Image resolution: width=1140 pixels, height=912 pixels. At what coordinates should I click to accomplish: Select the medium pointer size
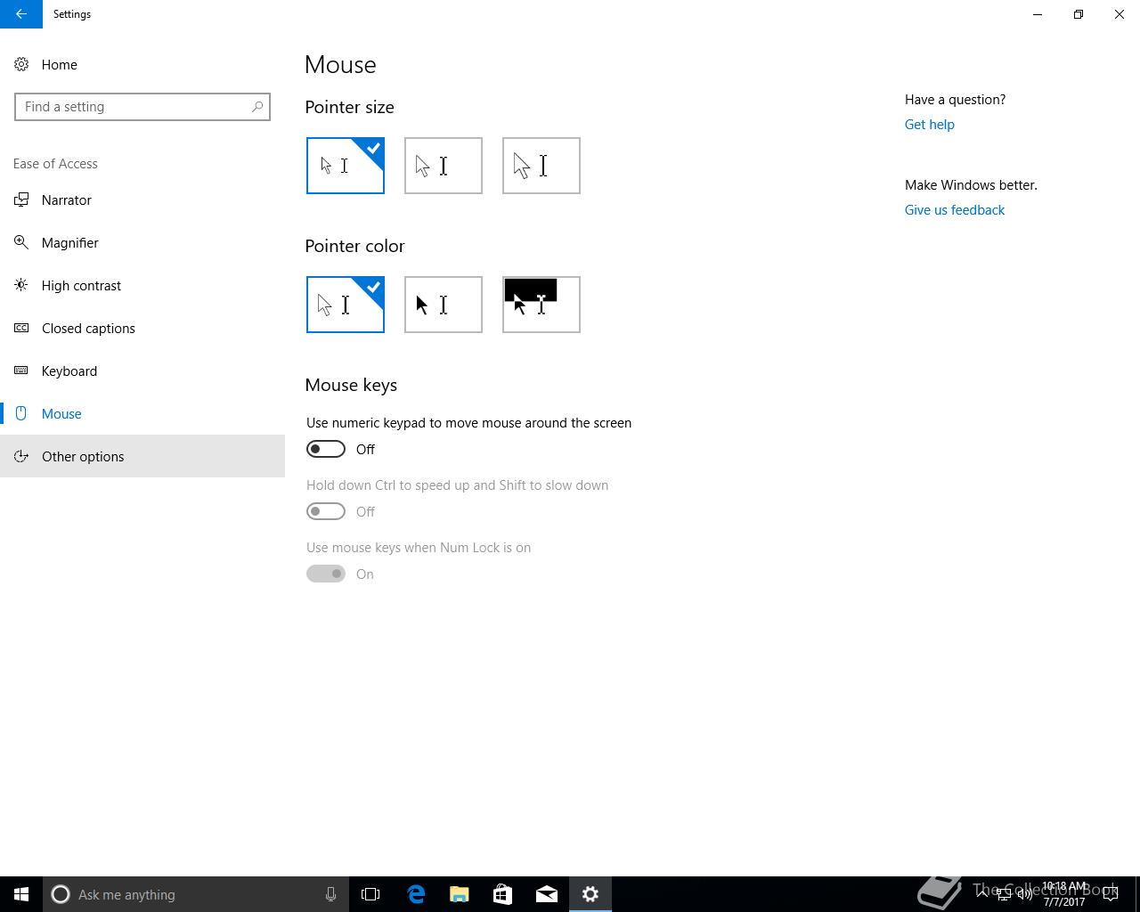[444, 166]
